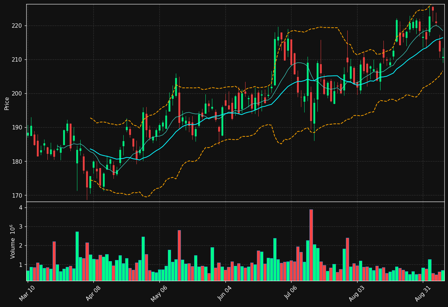This screenshot has width=448, height=307.
Task: Click the 180 price axis label
Action: (17, 162)
